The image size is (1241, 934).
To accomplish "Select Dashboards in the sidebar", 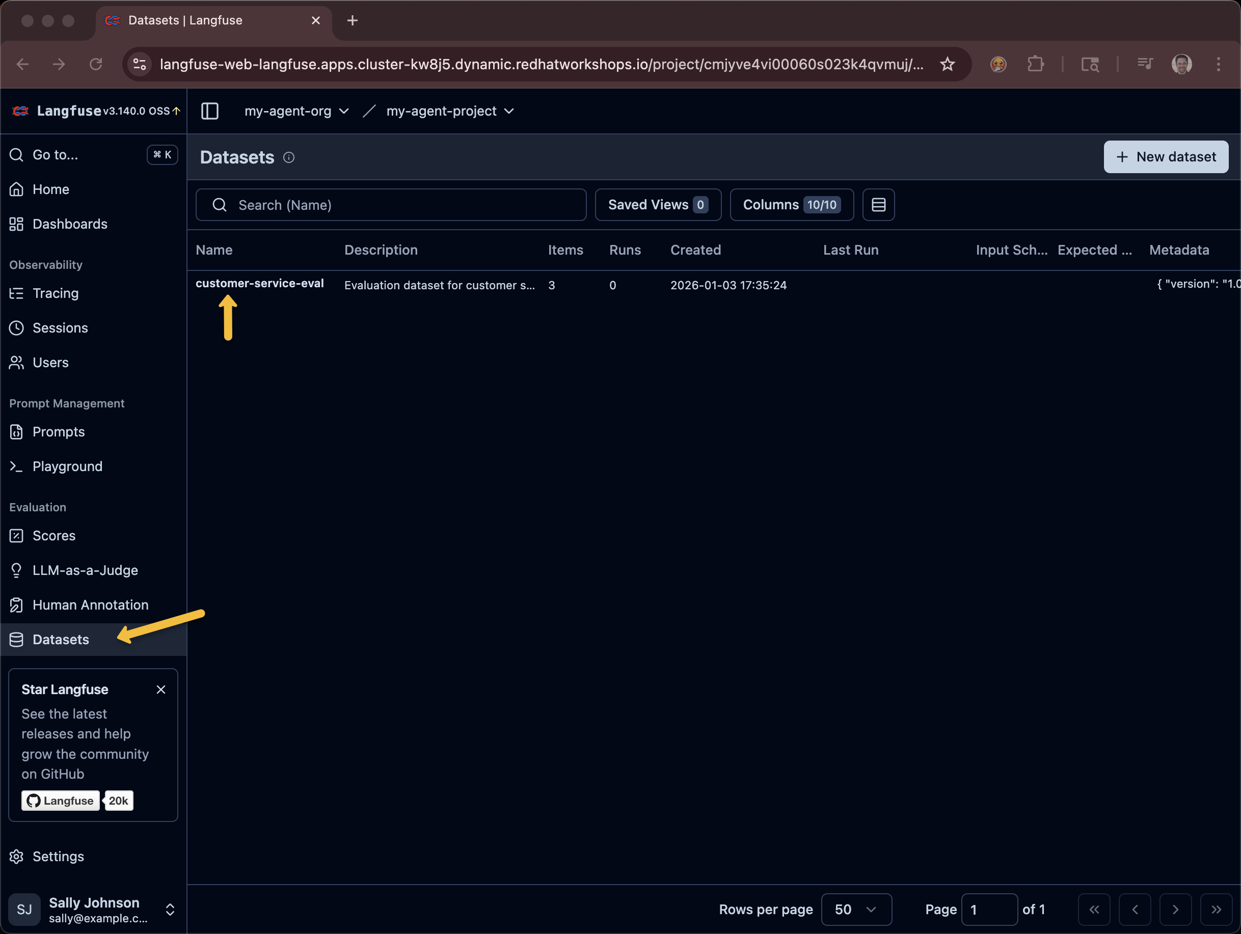I will click(x=70, y=224).
